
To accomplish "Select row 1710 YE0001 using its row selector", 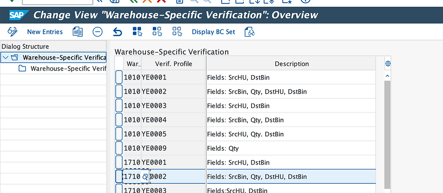I will point(119,162).
